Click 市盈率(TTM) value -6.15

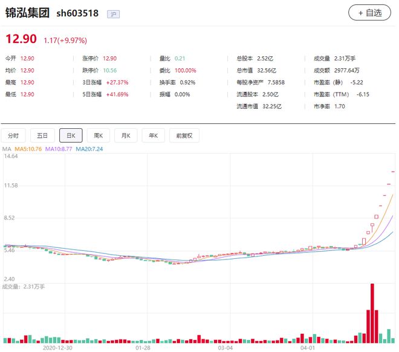(363, 94)
